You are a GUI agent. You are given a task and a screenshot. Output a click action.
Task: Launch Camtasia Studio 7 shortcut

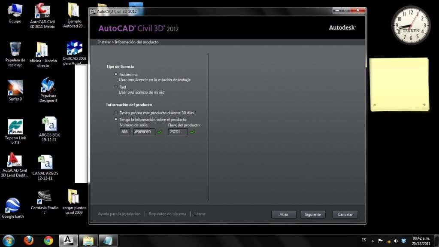45,202
